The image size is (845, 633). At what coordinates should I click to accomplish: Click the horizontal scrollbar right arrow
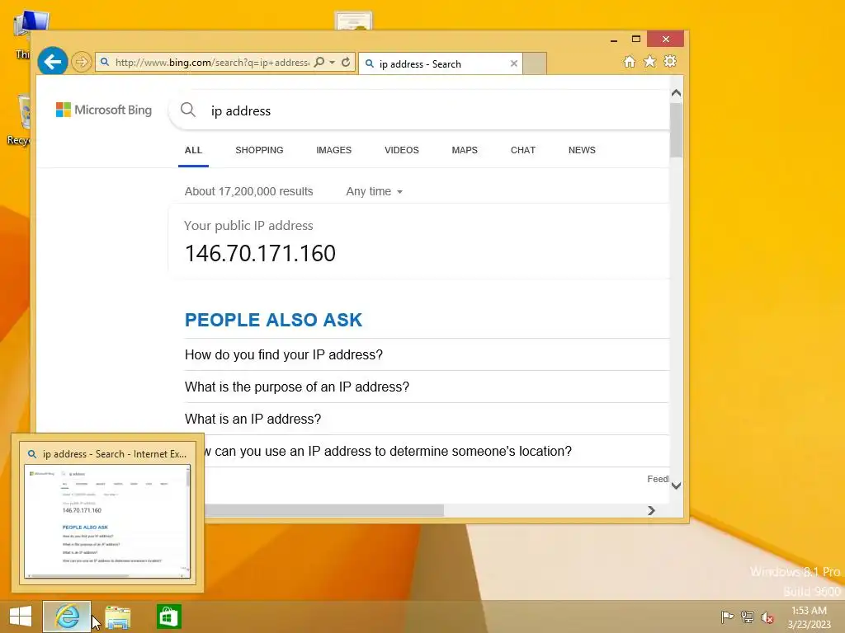click(651, 510)
